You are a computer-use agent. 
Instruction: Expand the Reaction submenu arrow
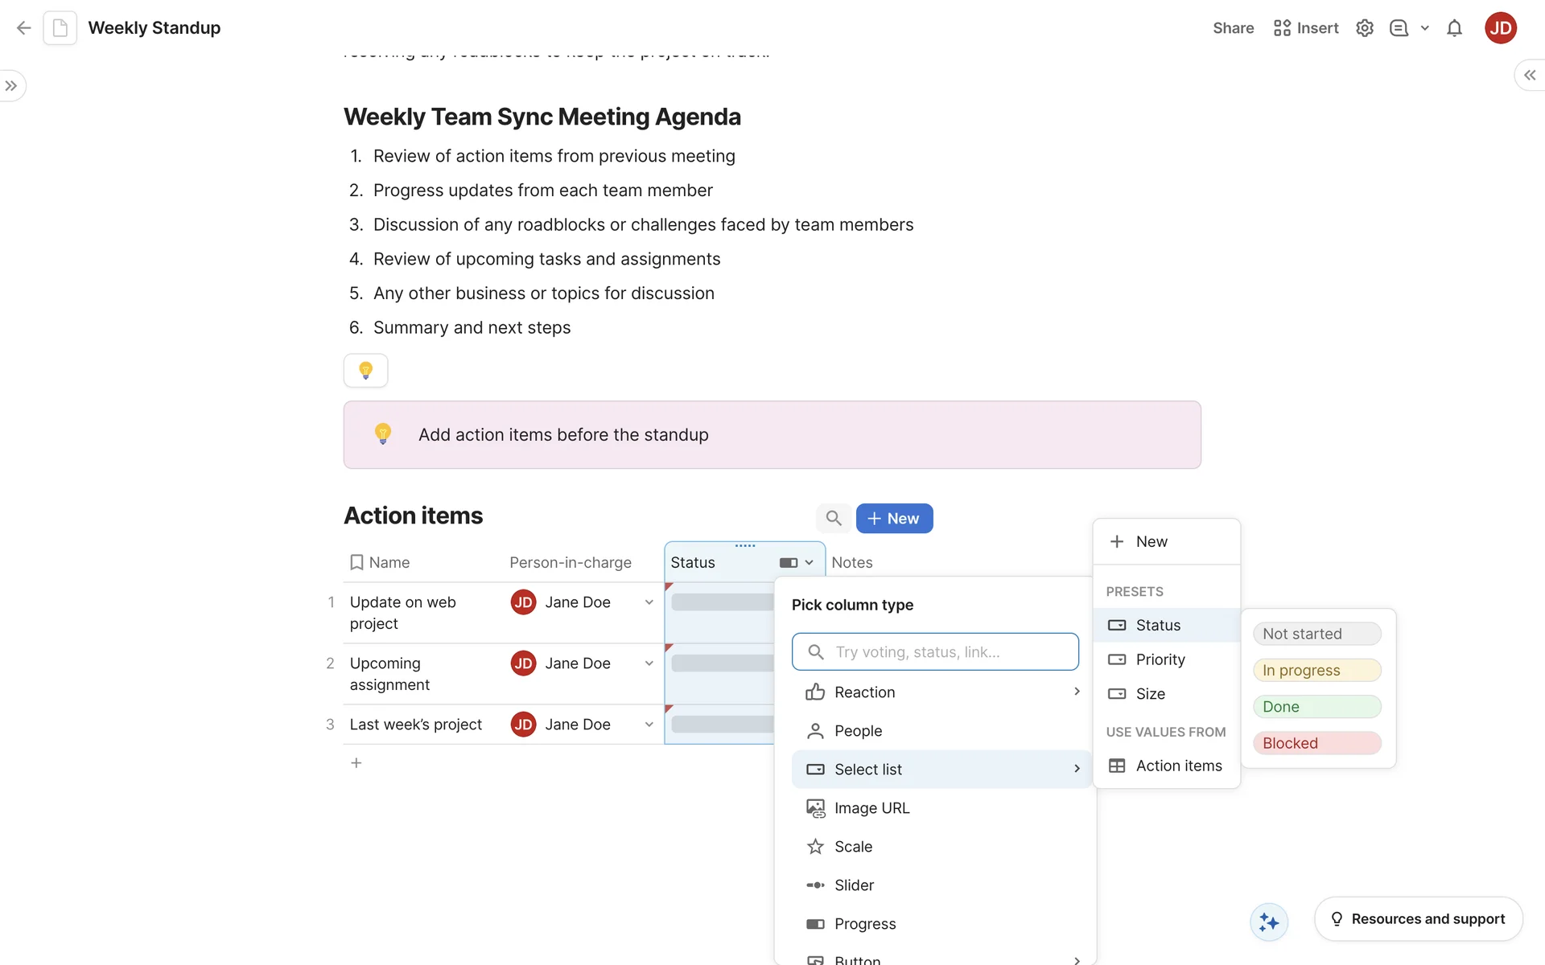(1077, 692)
